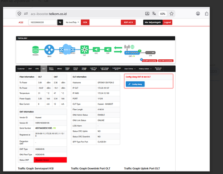Click the STB set-top box icon
Screen dimensions: 223x174
click(150, 53)
